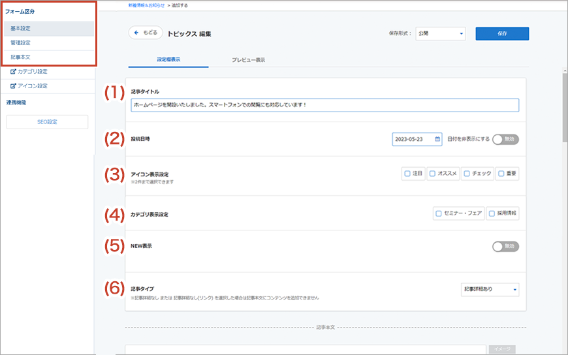Viewport: 568px width, 355px height.
Task: Expand the 記事タイプ 記事詳細あり dropdown
Action: 490,289
